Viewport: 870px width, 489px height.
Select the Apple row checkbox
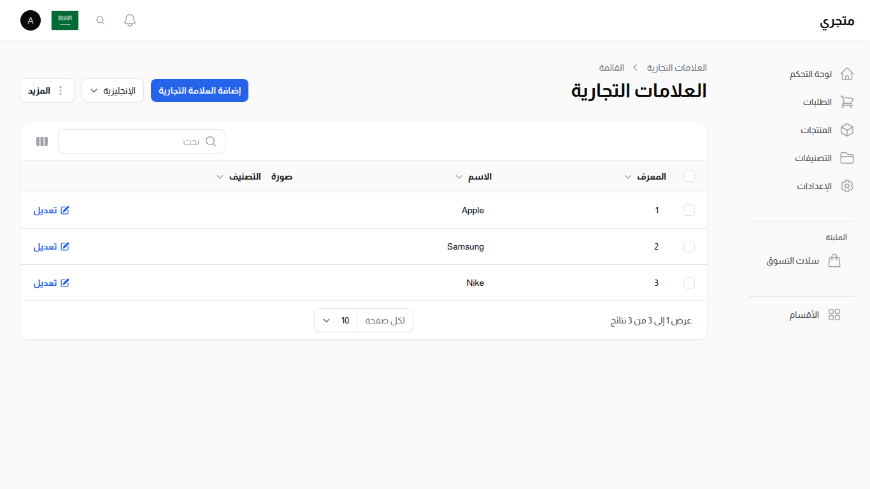coord(689,210)
